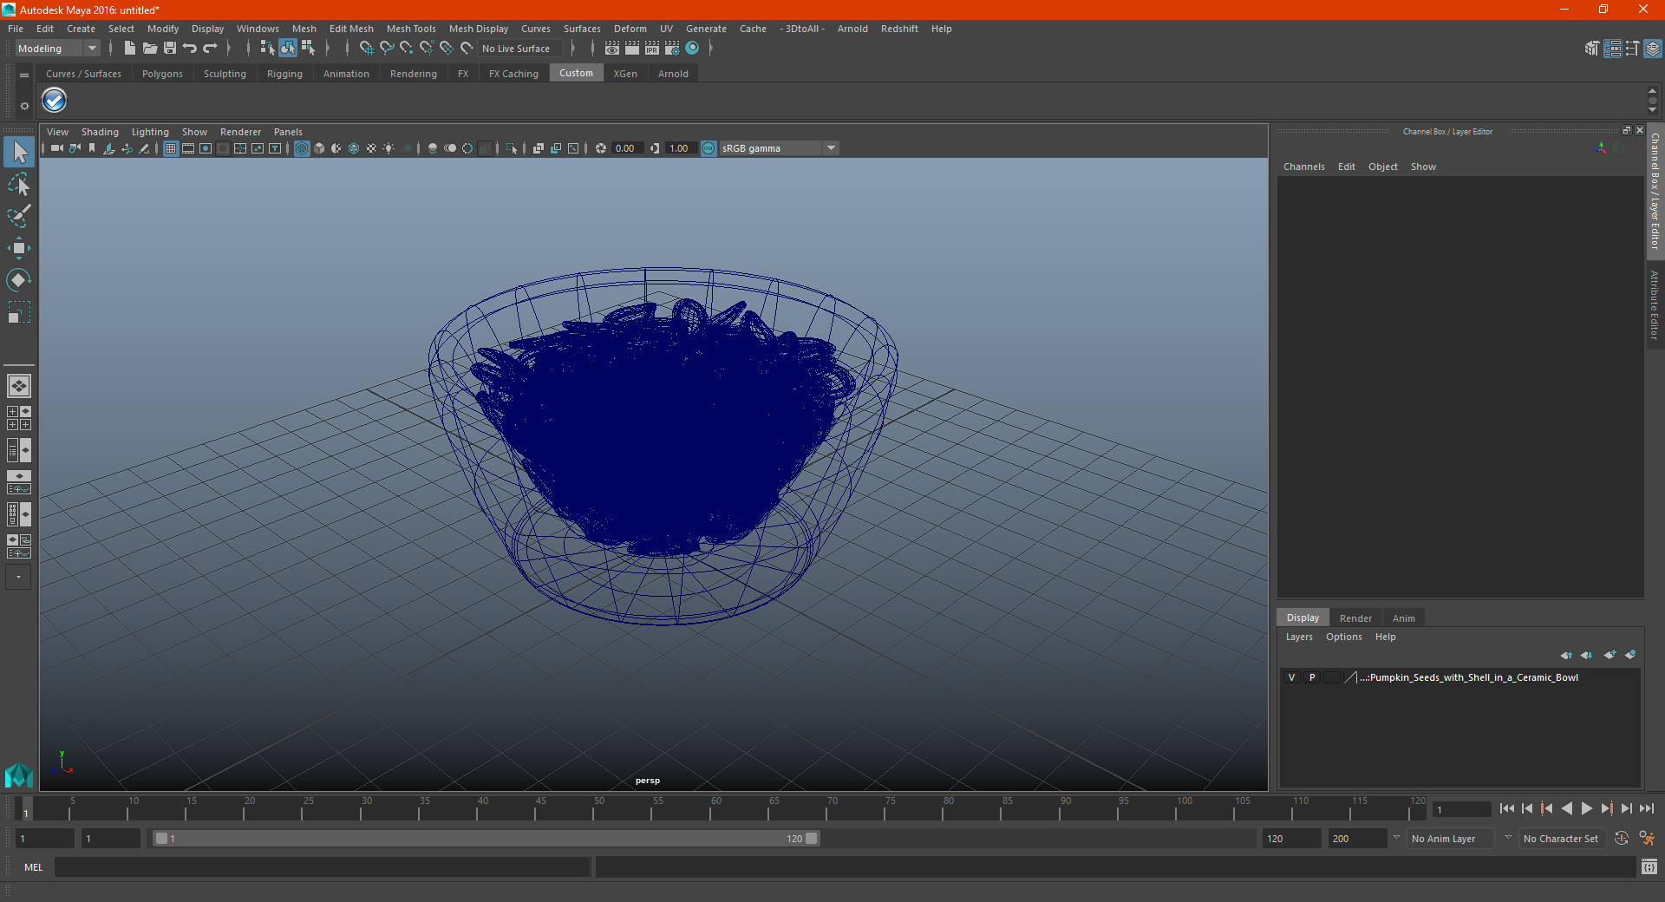
Task: Open the Script Editor icon
Action: pos(1649,866)
